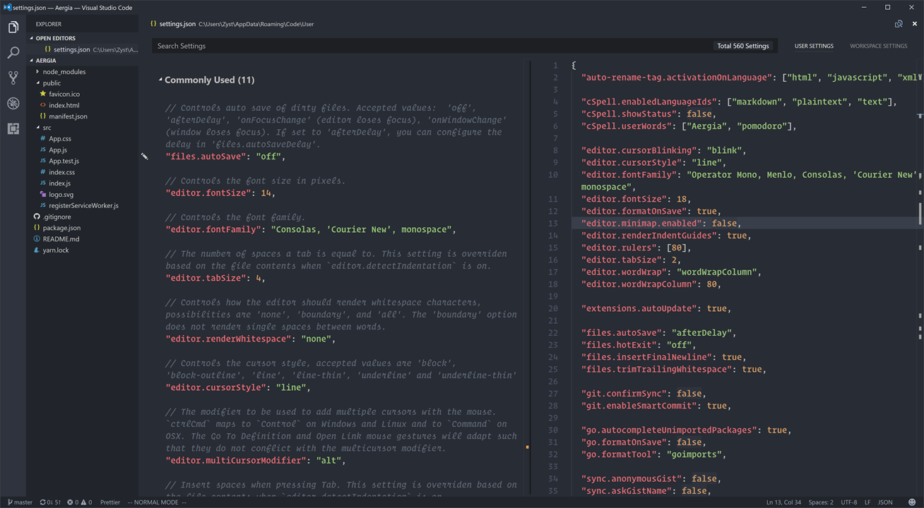Open the Source Control view
This screenshot has height=508, width=924.
13,78
